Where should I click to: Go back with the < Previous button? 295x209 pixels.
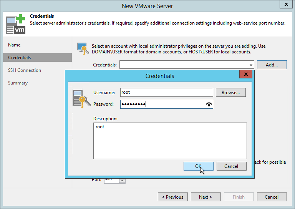(173, 197)
